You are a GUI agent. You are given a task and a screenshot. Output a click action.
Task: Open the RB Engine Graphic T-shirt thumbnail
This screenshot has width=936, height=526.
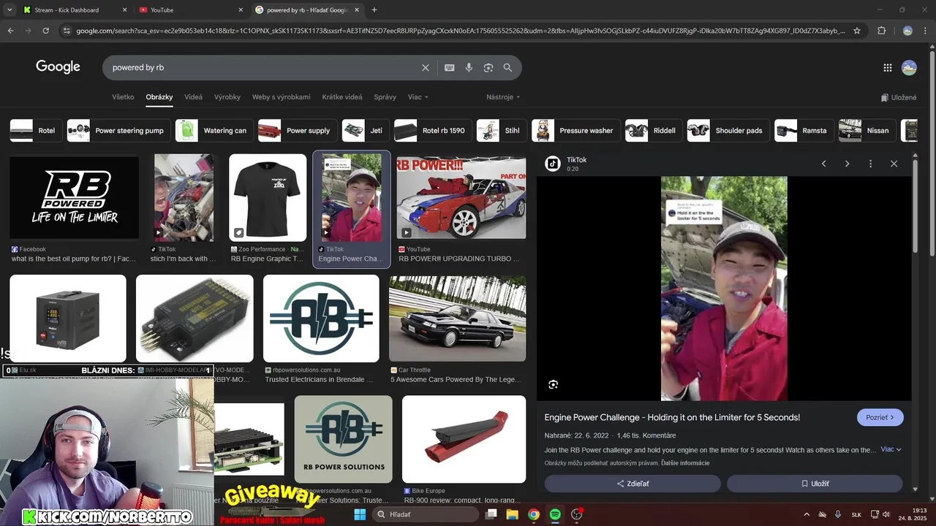pyautogui.click(x=268, y=197)
